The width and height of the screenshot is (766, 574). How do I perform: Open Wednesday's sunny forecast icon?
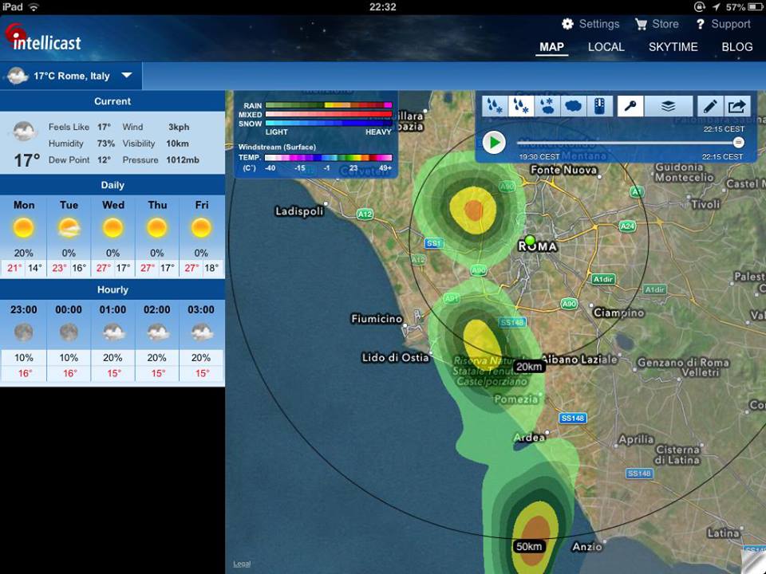click(x=113, y=228)
